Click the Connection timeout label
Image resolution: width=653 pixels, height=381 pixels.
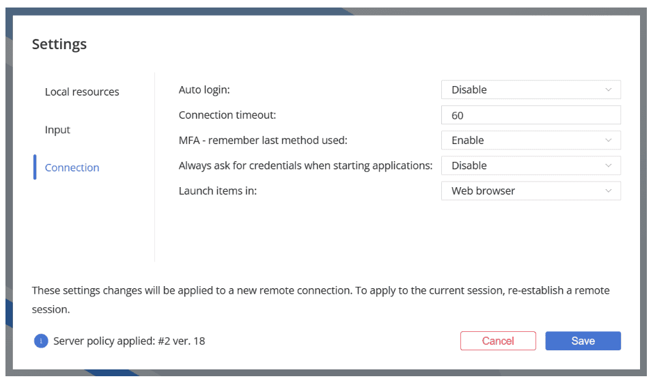click(227, 115)
